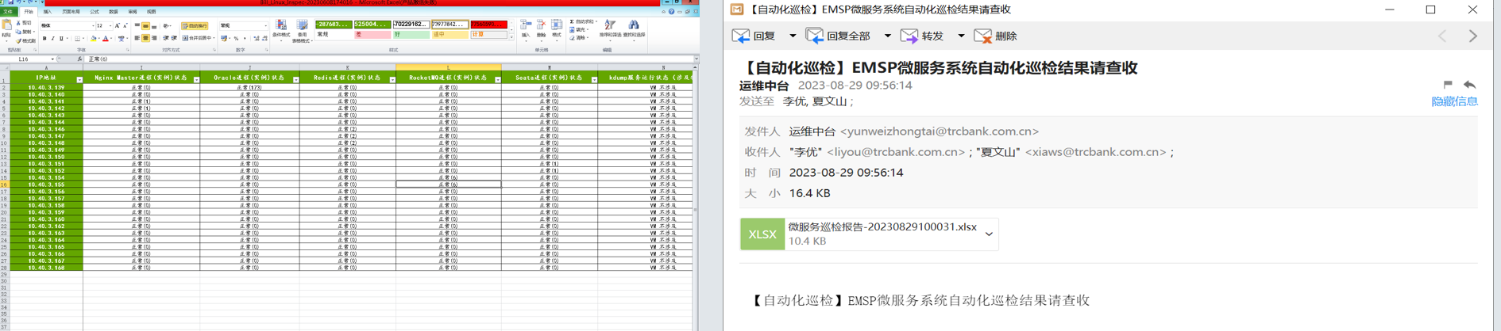This screenshot has width=1501, height=331.
Task: Toggle Italic formatting in Excel
Action: click(x=52, y=39)
